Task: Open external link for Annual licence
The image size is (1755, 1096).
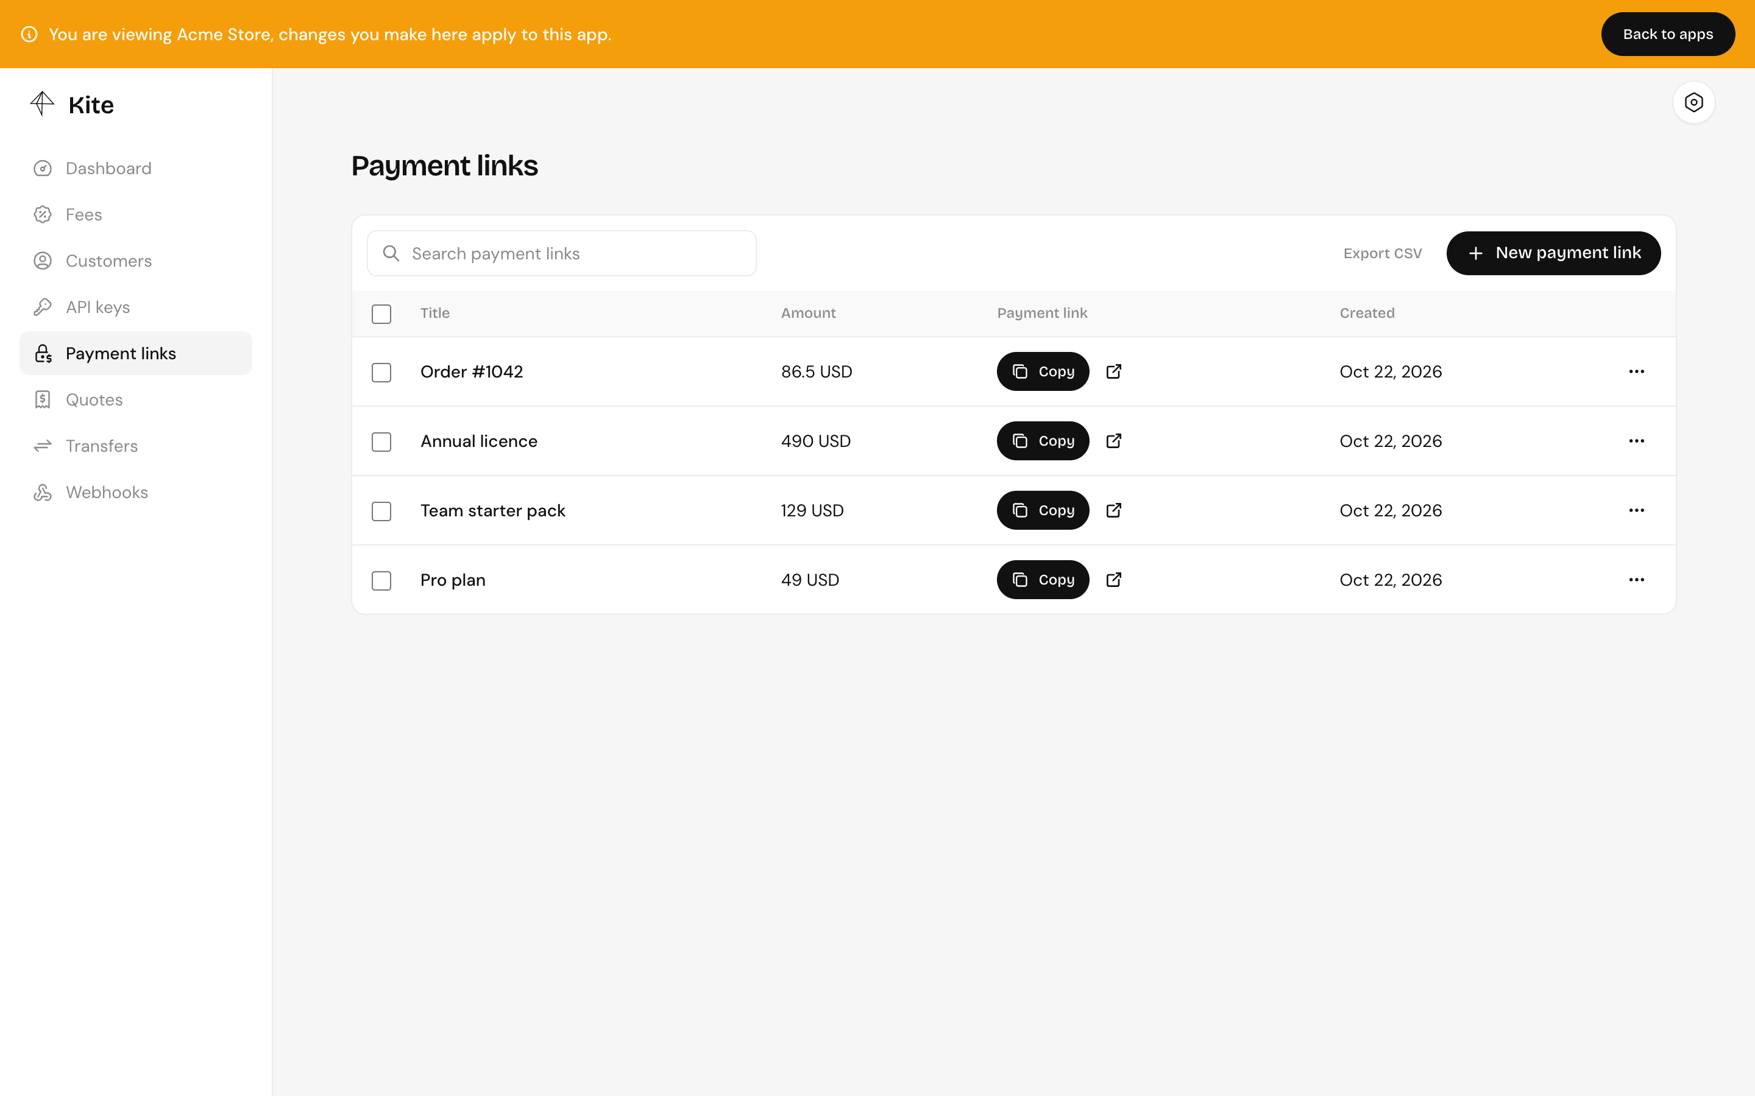Action: coord(1114,441)
